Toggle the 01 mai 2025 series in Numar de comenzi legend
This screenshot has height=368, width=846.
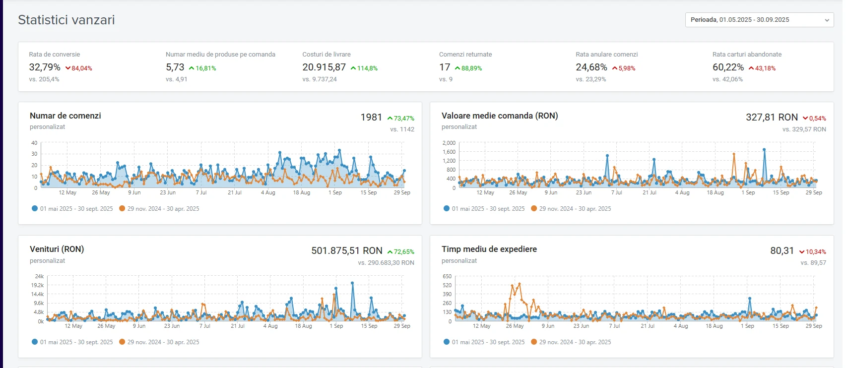(x=72, y=209)
